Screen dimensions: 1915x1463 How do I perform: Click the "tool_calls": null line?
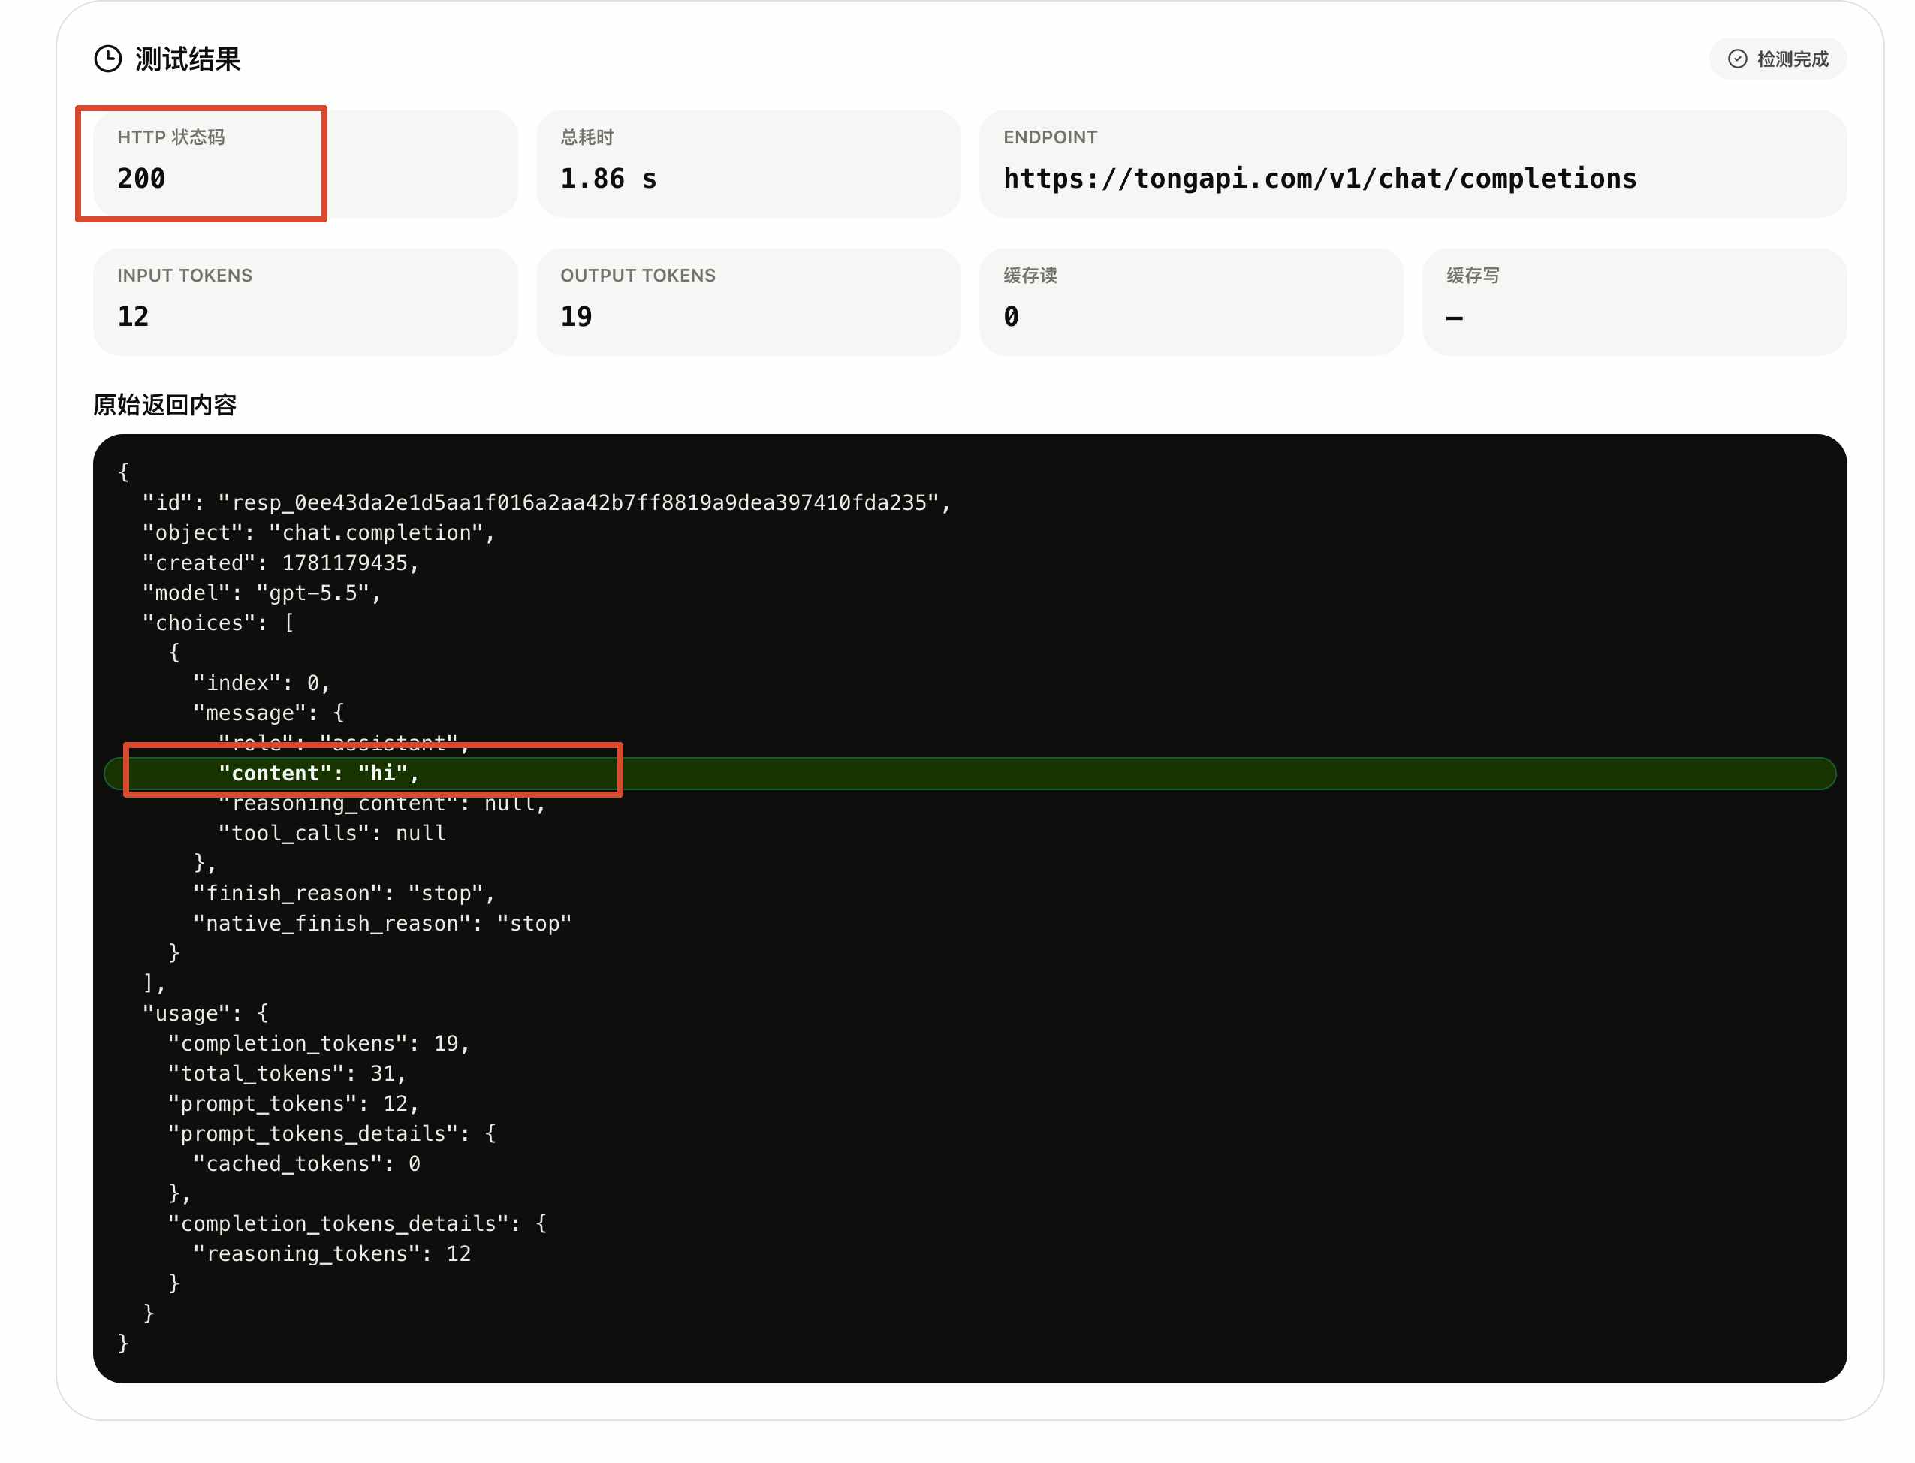pos(332,834)
